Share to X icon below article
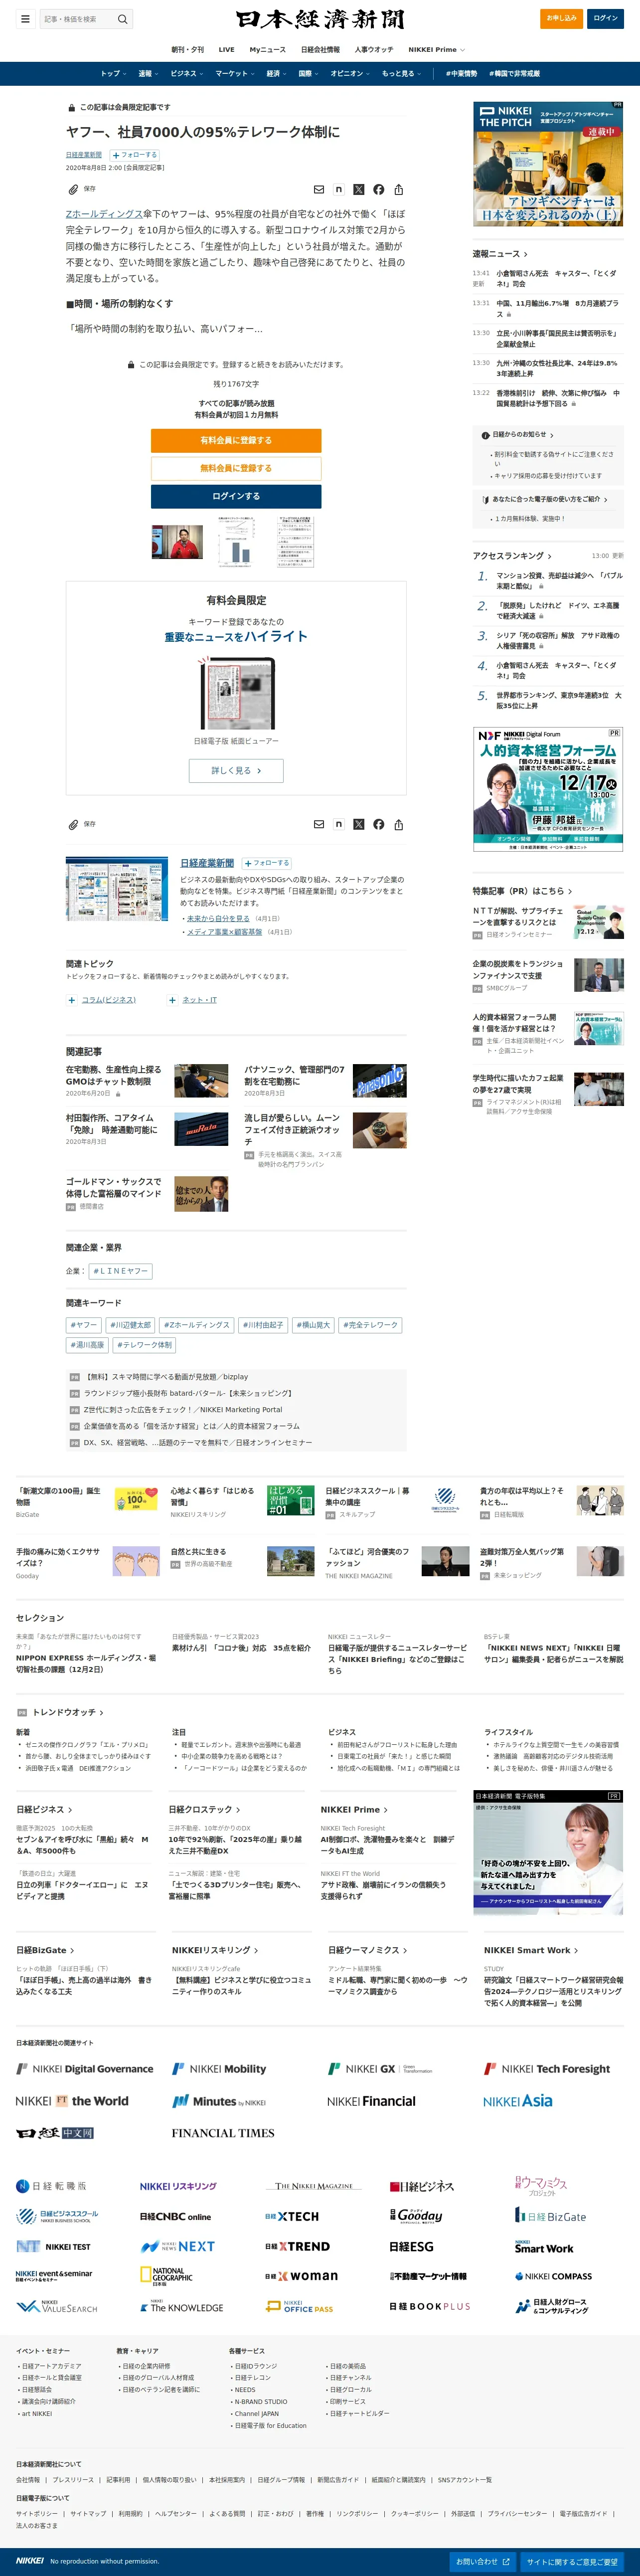This screenshot has width=640, height=2576. [x=359, y=825]
